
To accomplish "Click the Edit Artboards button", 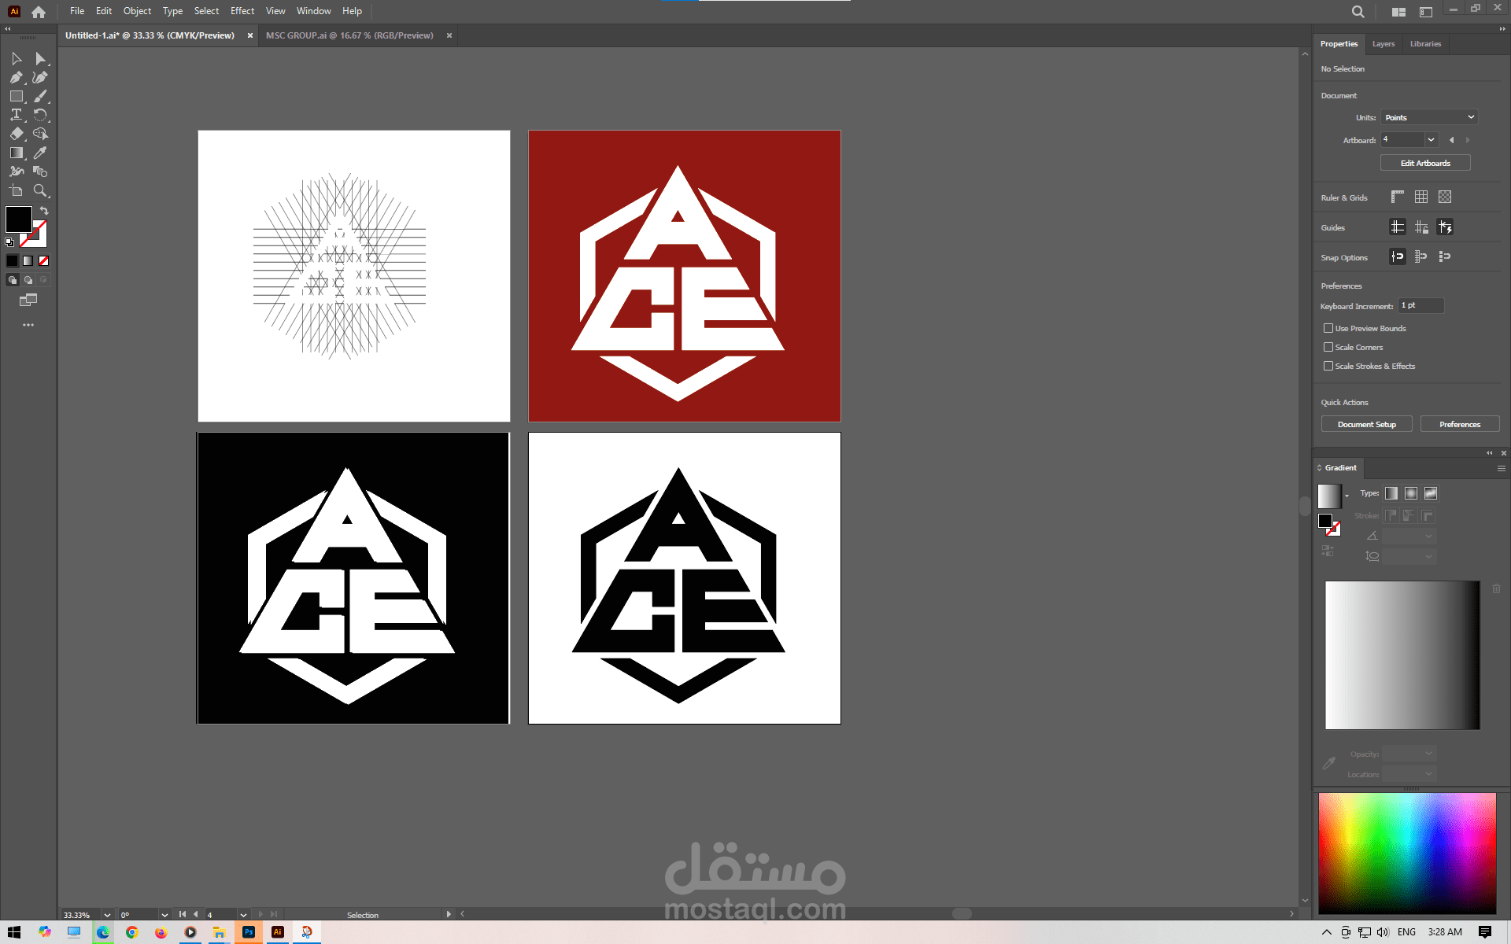I will (1424, 163).
